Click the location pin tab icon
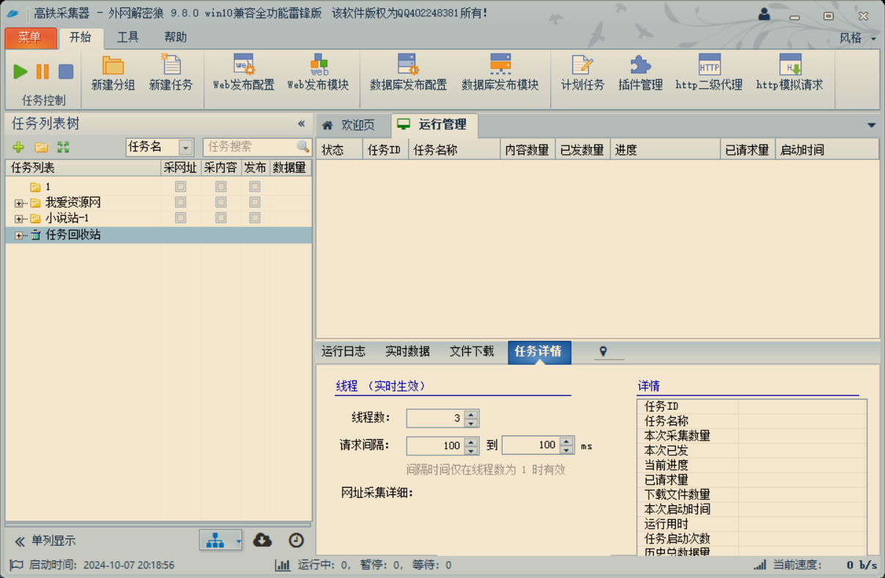885x578 pixels. coord(603,352)
